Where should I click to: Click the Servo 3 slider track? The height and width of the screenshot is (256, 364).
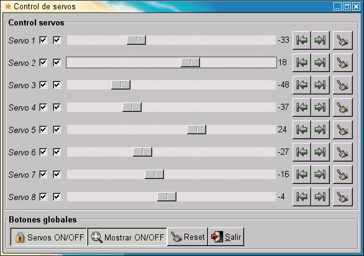(171, 85)
